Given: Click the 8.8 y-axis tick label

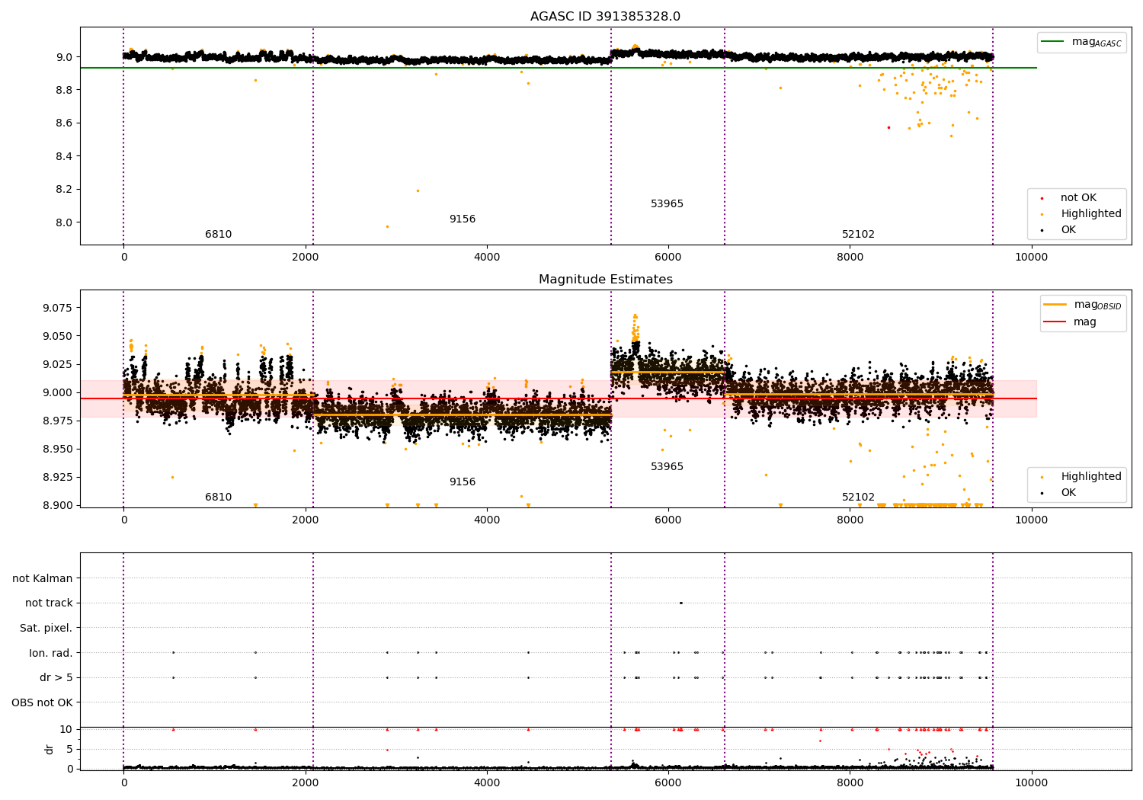Looking at the screenshot, I should (64, 90).
